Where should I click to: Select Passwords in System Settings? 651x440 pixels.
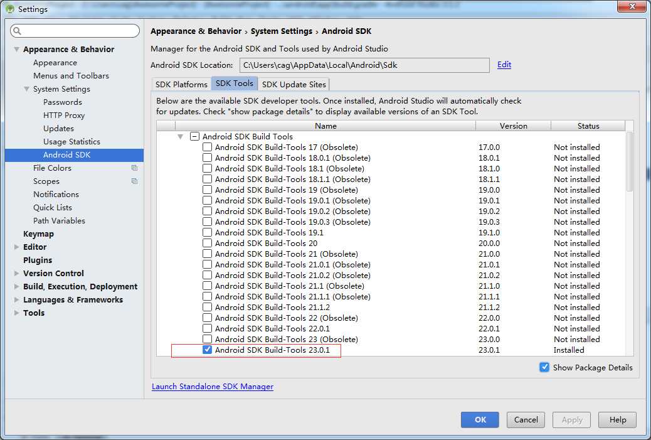[63, 102]
